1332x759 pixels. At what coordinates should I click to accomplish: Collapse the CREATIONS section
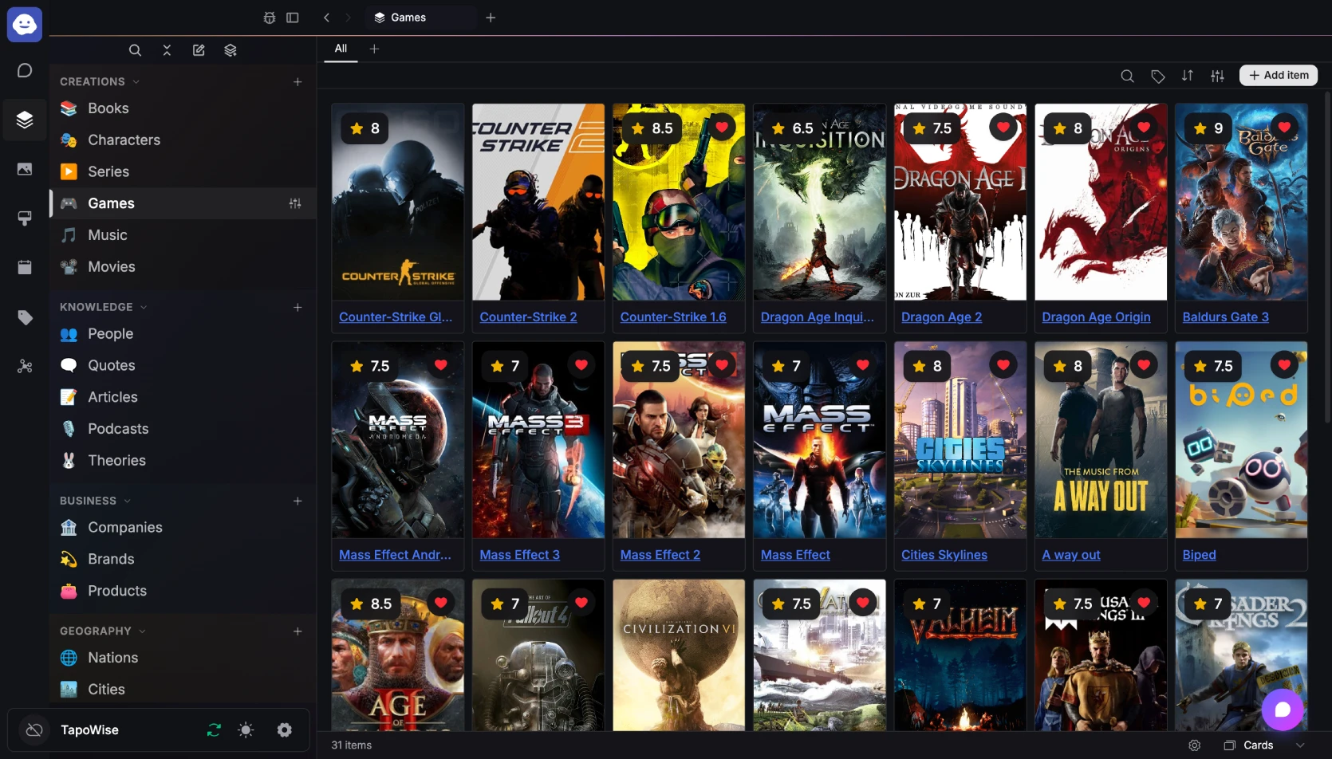point(100,81)
